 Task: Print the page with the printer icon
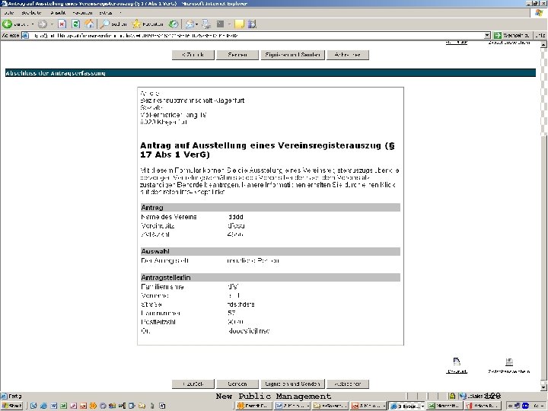(x=206, y=24)
